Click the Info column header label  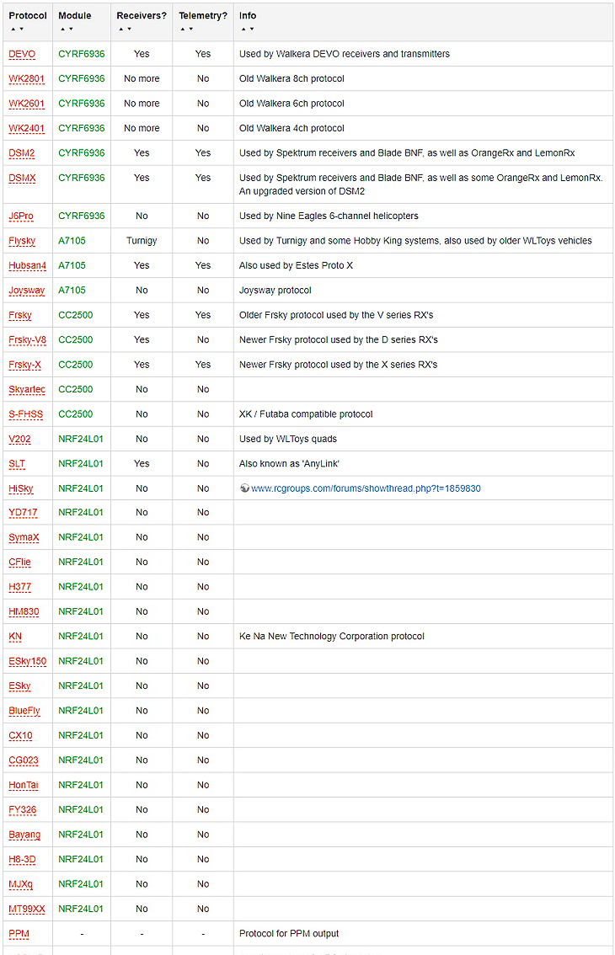tap(248, 16)
